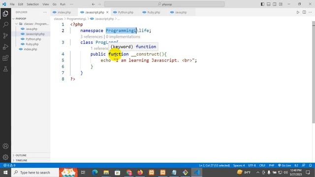Close the Javascript.php tab

107,12
